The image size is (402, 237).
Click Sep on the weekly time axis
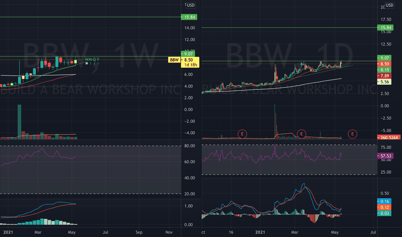(139, 232)
